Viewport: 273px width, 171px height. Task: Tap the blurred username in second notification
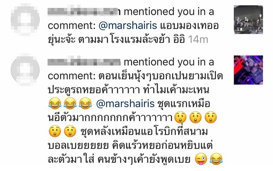[84, 62]
